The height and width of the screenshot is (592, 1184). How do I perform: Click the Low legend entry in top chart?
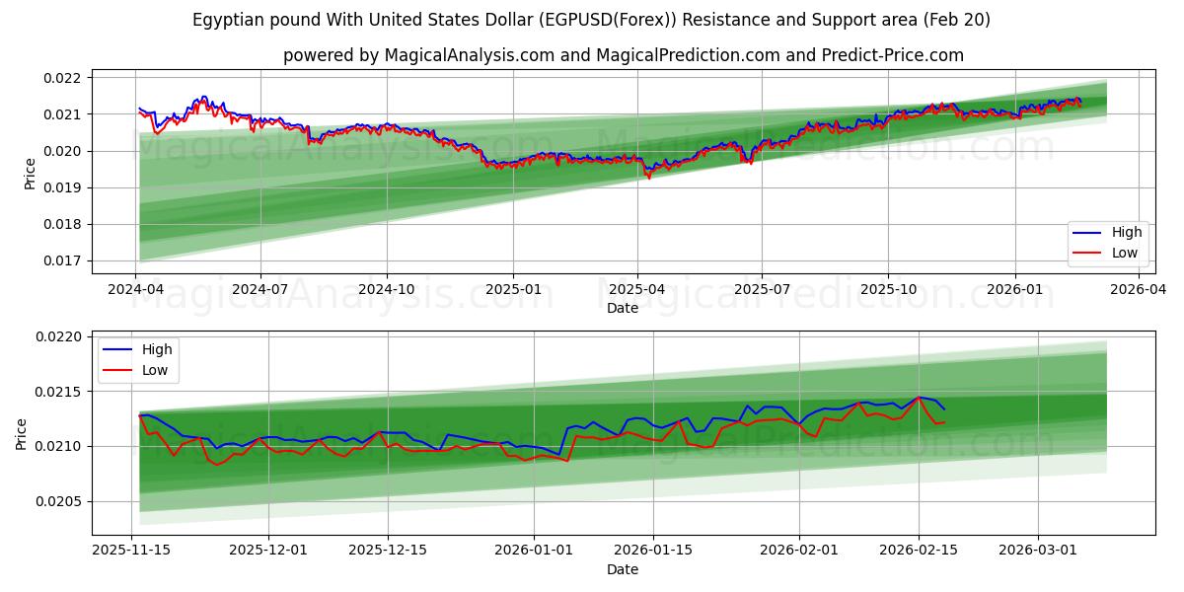1124,251
